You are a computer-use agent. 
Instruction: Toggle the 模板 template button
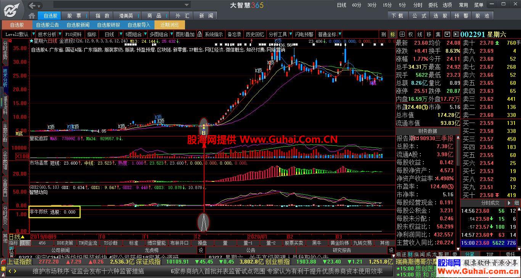pos(25,243)
